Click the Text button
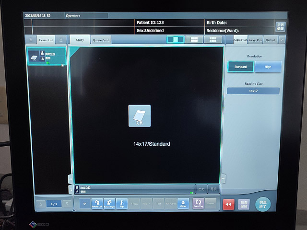The image size is (307, 230). pyautogui.click(x=159, y=204)
